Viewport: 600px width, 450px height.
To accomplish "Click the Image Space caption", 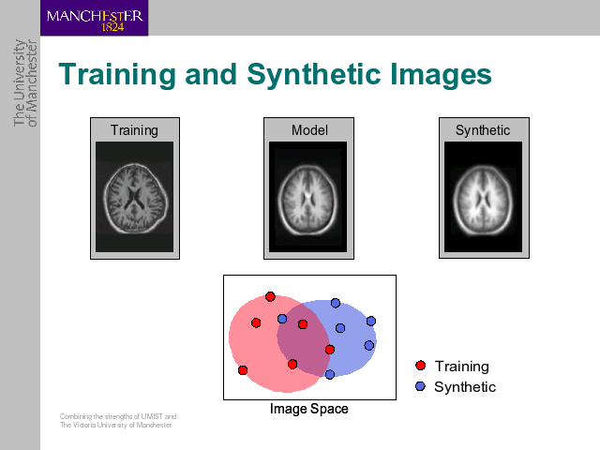I will (x=309, y=409).
